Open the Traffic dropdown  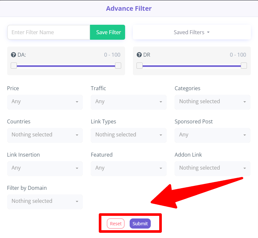129,102
